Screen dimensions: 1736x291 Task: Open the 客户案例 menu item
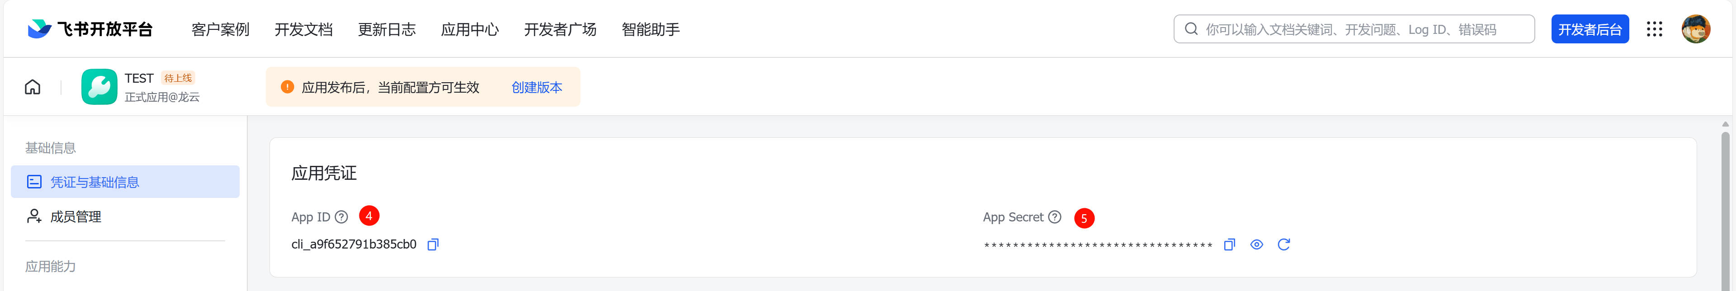220,30
